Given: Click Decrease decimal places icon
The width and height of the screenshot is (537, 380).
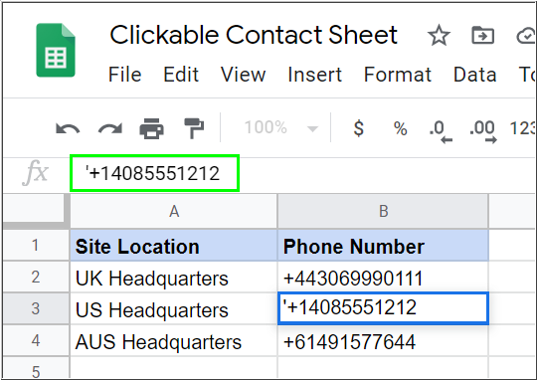Looking at the screenshot, I should (441, 131).
